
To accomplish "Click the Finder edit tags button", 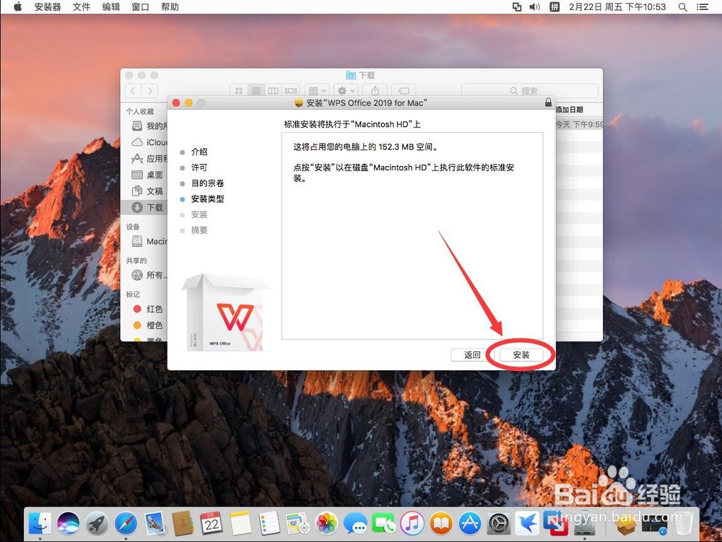I will click(404, 91).
